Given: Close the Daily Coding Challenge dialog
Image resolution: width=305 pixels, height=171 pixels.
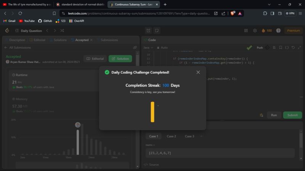Looking at the screenshot, I should [x=198, y=72].
